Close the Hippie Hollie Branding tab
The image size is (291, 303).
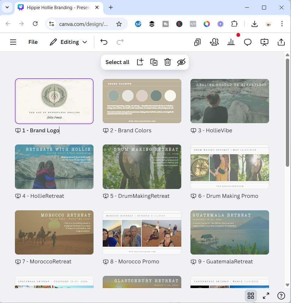coord(97,7)
